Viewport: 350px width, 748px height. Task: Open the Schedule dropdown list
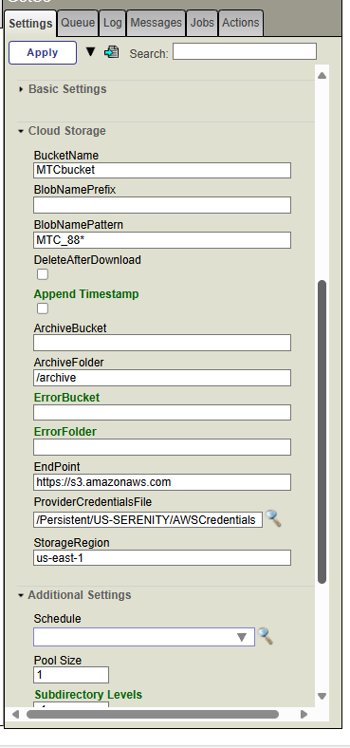tap(242, 637)
